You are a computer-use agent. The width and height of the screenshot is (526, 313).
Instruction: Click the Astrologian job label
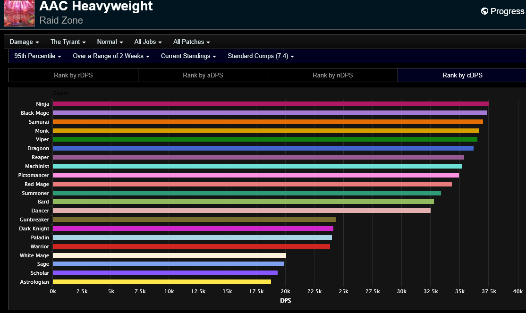pos(34,282)
